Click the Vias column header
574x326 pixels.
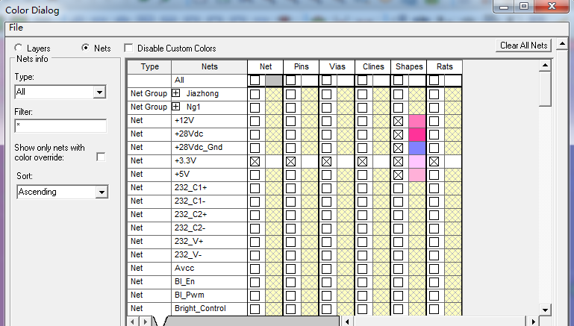(337, 66)
